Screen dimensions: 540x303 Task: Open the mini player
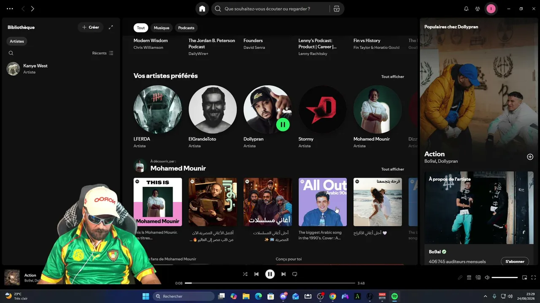coord(525,277)
